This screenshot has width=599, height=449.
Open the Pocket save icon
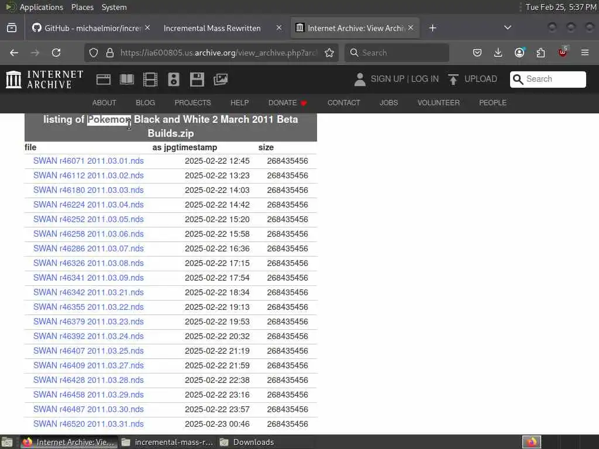477,53
